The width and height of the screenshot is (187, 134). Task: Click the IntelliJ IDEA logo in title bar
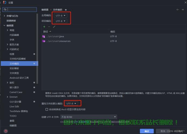click(5, 2)
